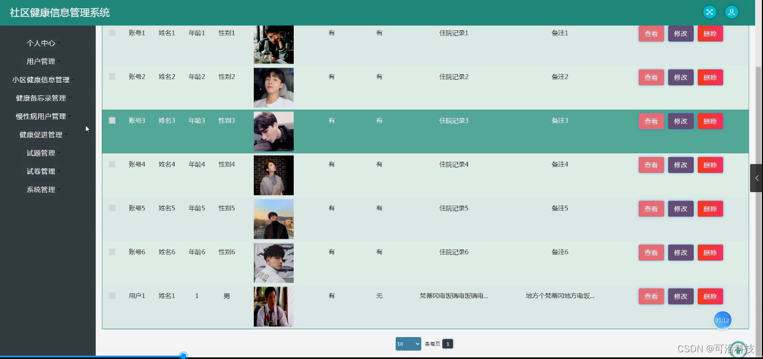Click the circular timer badge showing 01:12
Viewport: 763px width, 359px height.
pos(722,320)
